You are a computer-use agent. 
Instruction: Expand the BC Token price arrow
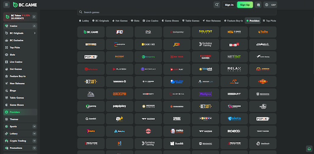[x=34, y=17]
